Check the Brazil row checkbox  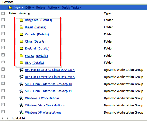3,26
